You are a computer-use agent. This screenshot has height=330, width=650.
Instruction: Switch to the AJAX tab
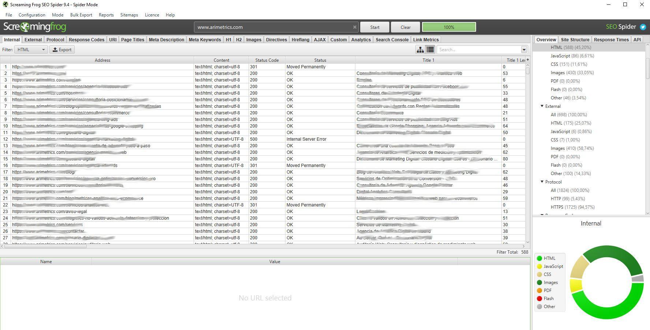pyautogui.click(x=320, y=40)
